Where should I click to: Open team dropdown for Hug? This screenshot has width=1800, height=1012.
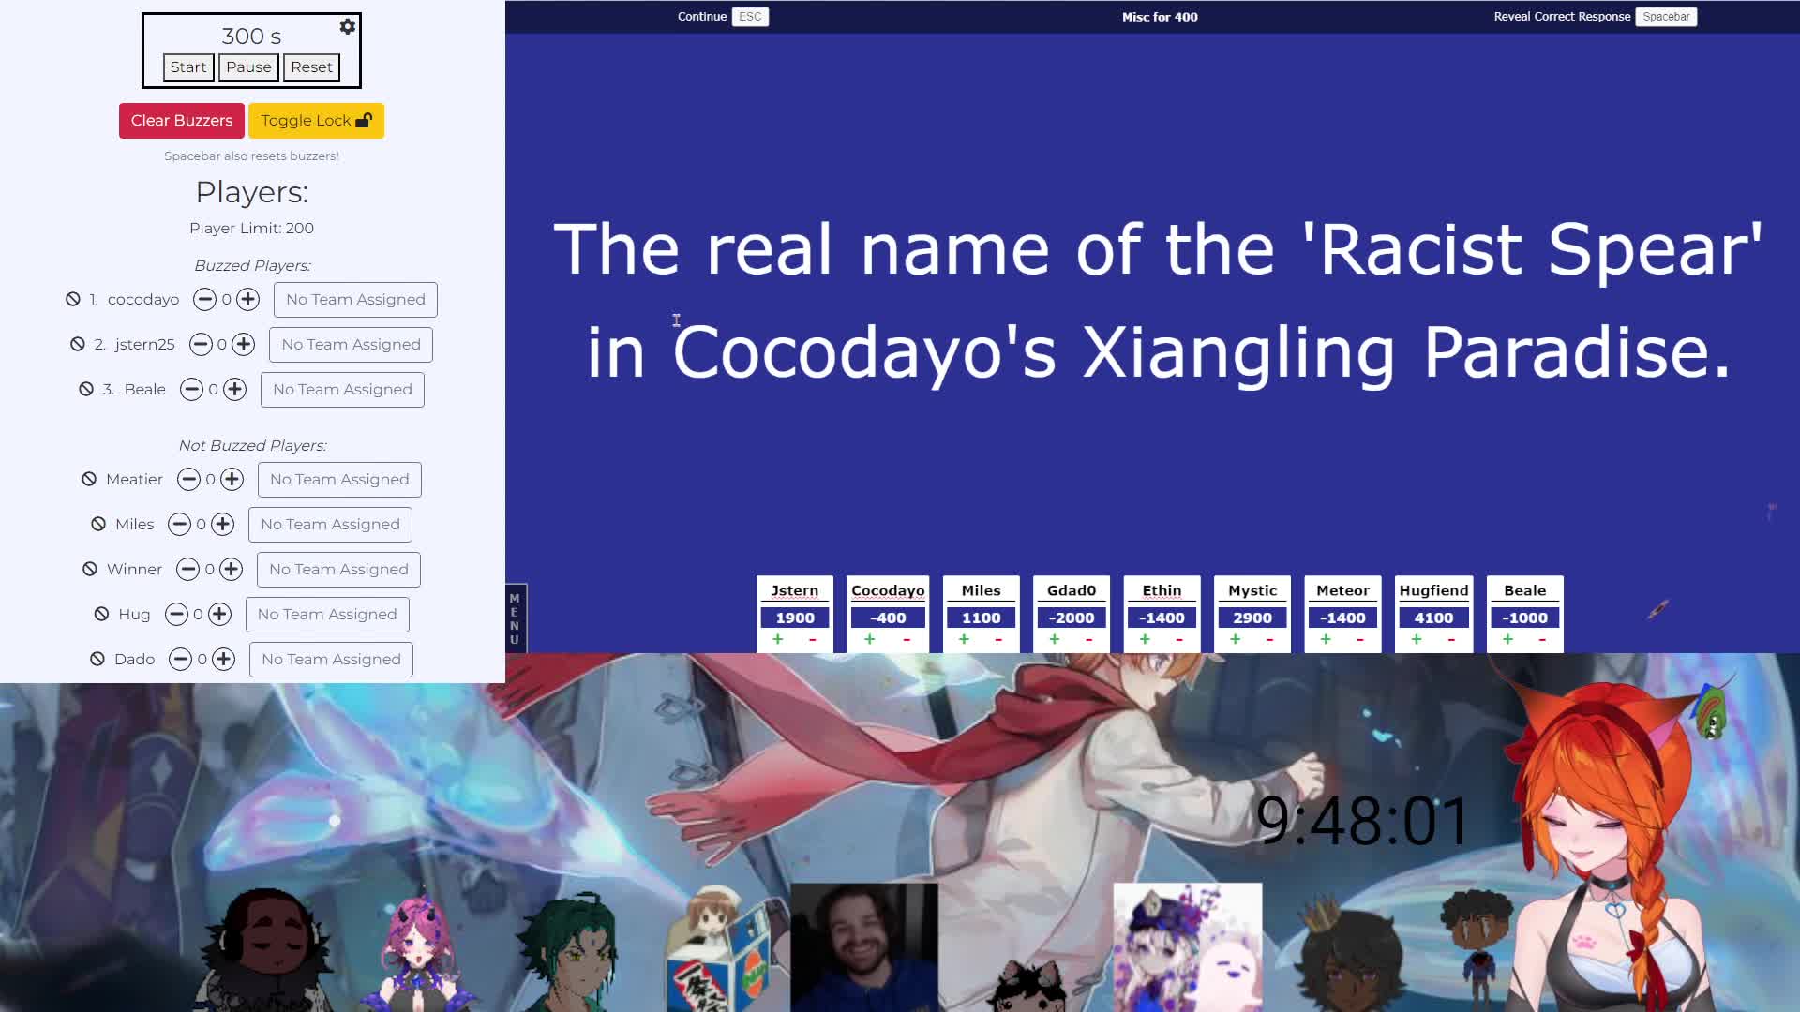click(327, 614)
